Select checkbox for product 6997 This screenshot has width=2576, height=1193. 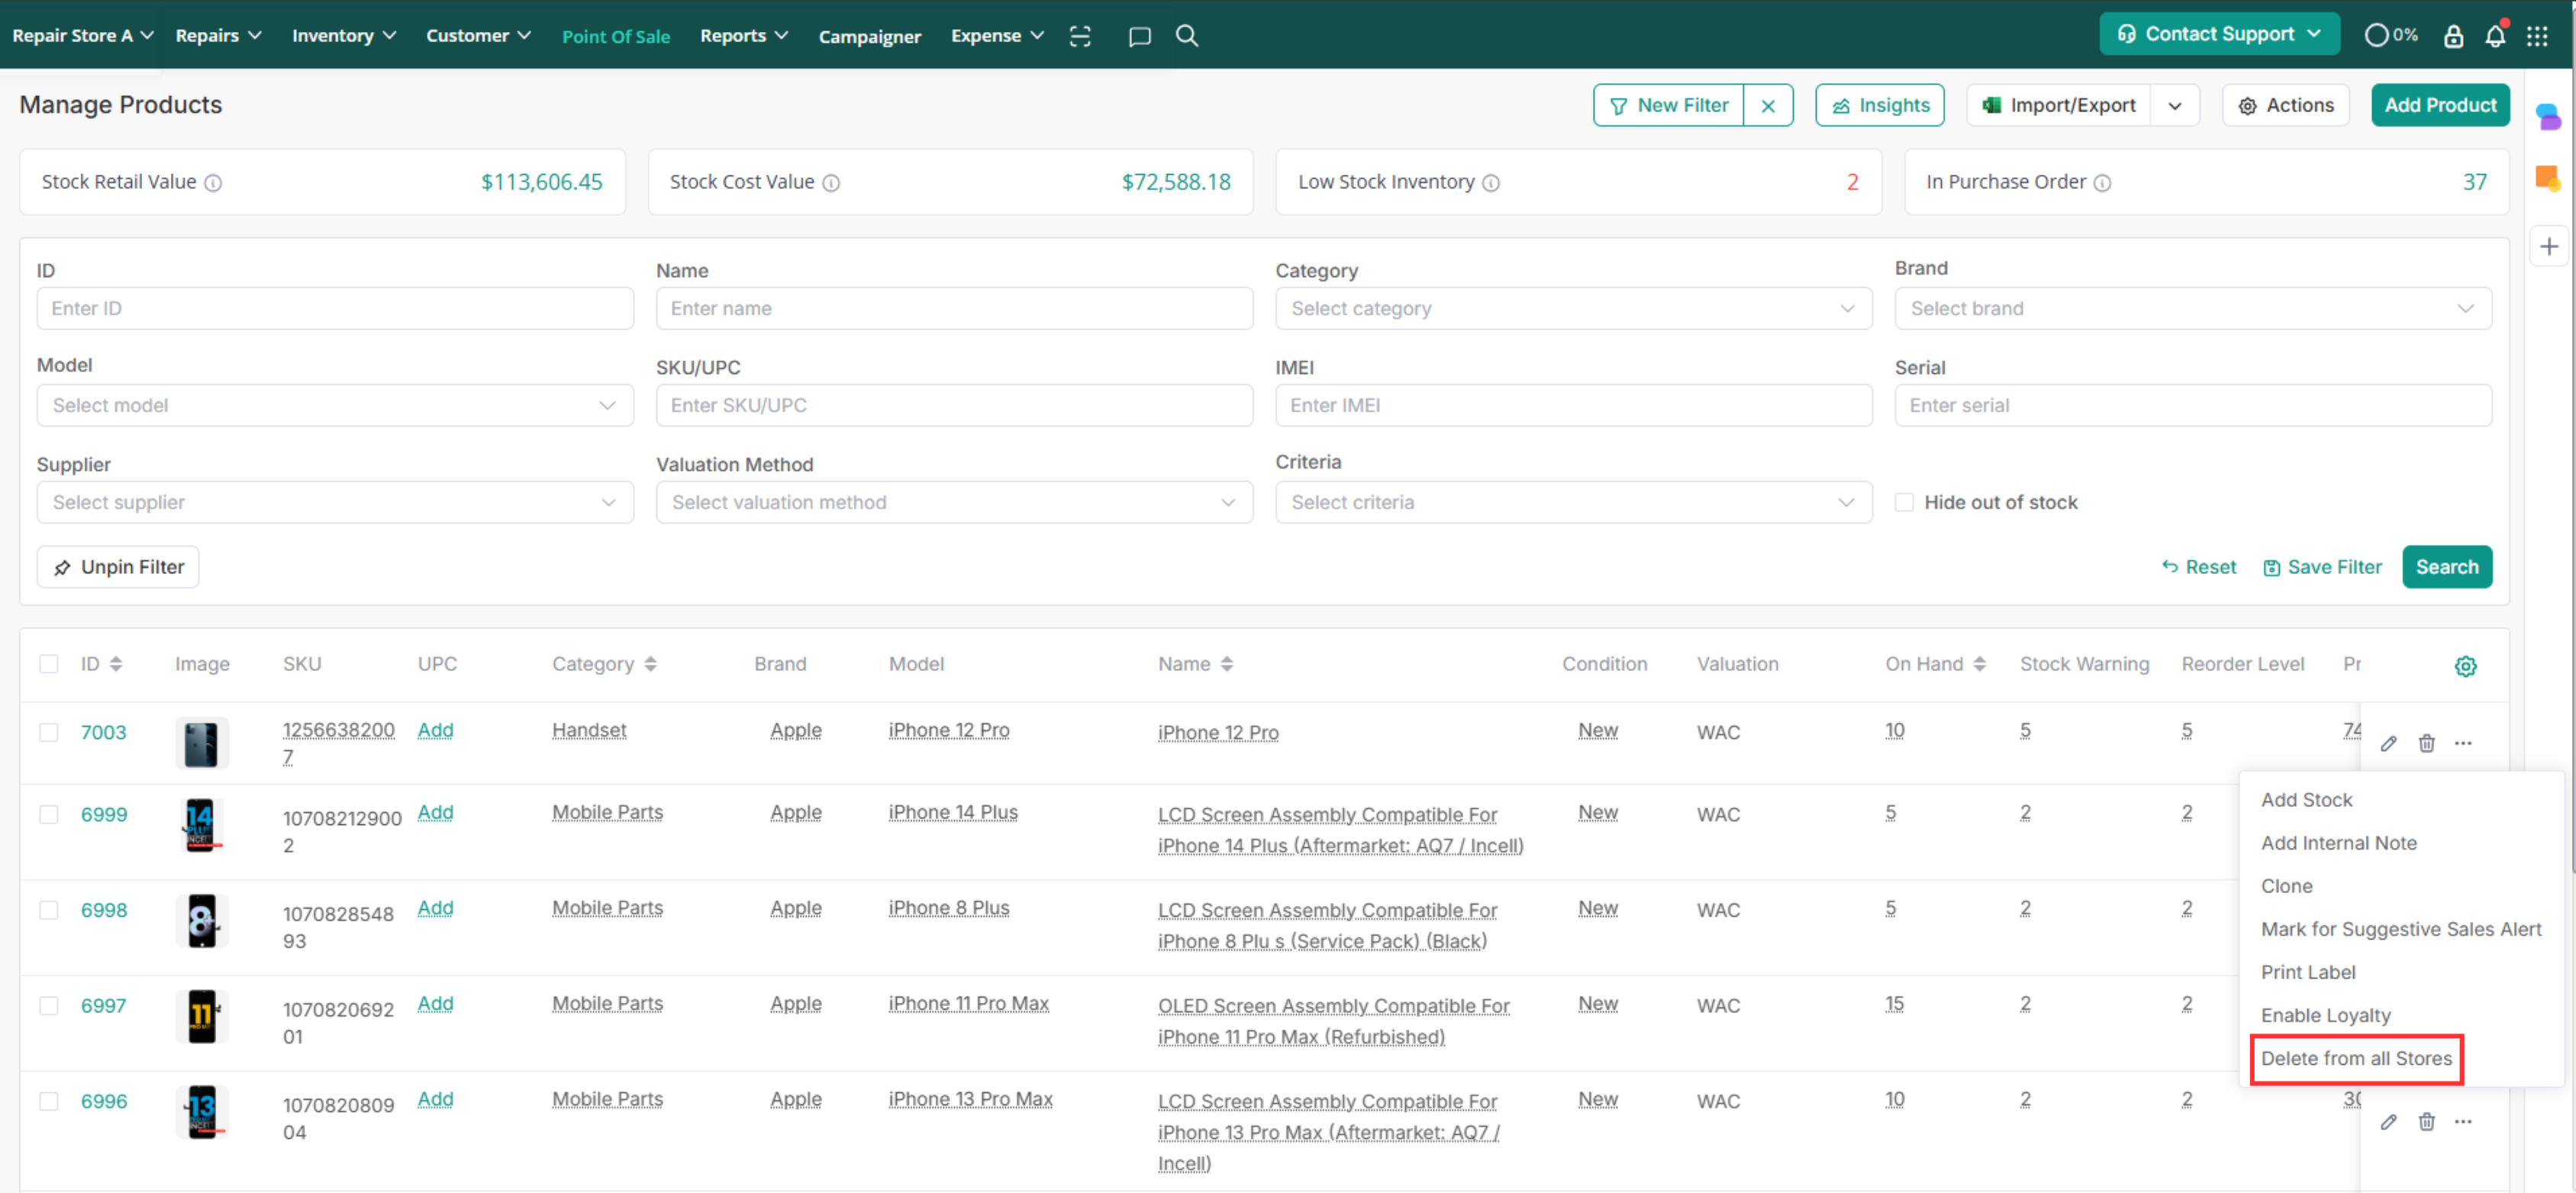pos(48,1005)
